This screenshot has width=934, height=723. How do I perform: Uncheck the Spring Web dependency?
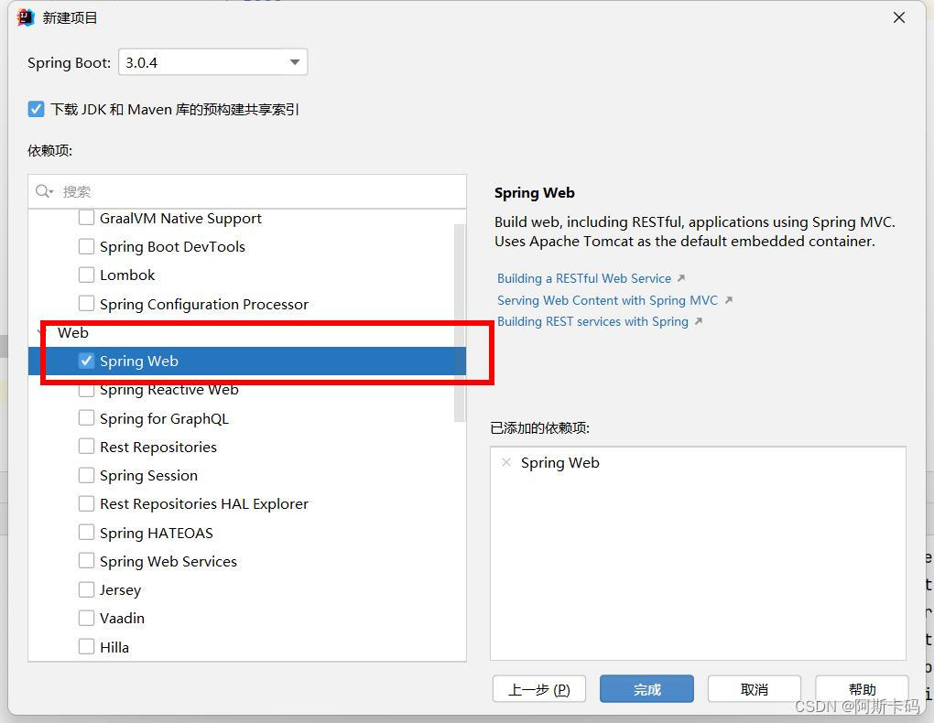86,361
